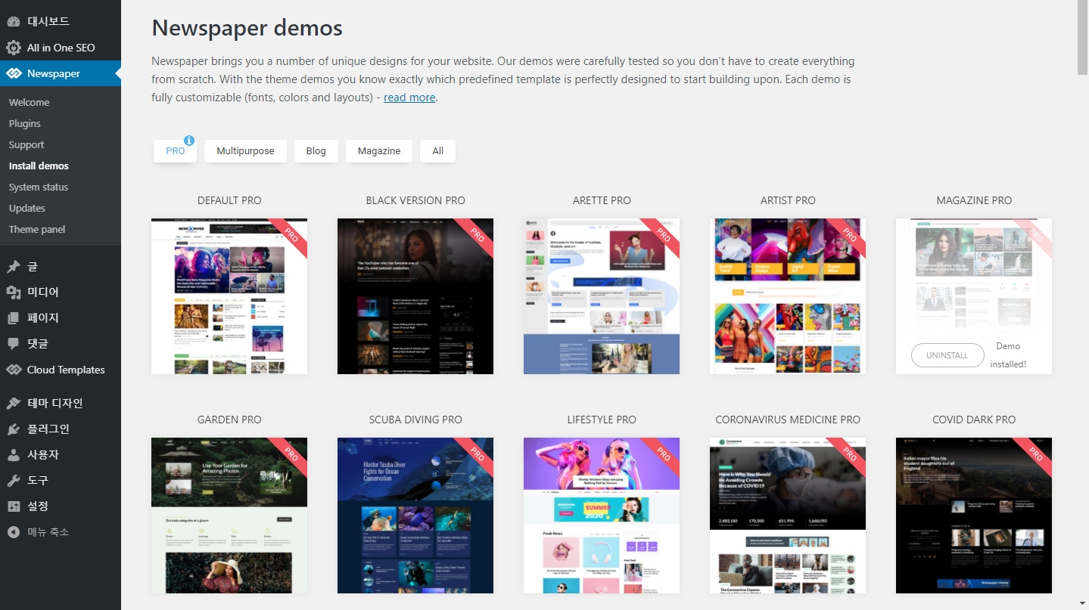
Task: Open the Updates submenu item
Action: (27, 208)
